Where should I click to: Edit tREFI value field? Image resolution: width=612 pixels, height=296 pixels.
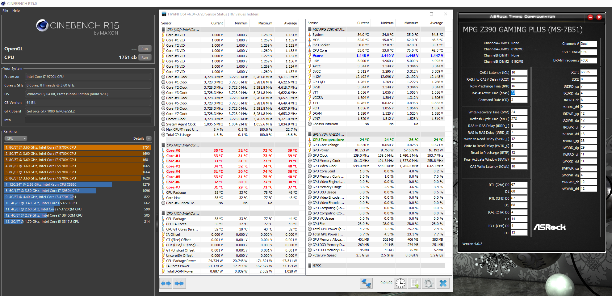[589, 72]
